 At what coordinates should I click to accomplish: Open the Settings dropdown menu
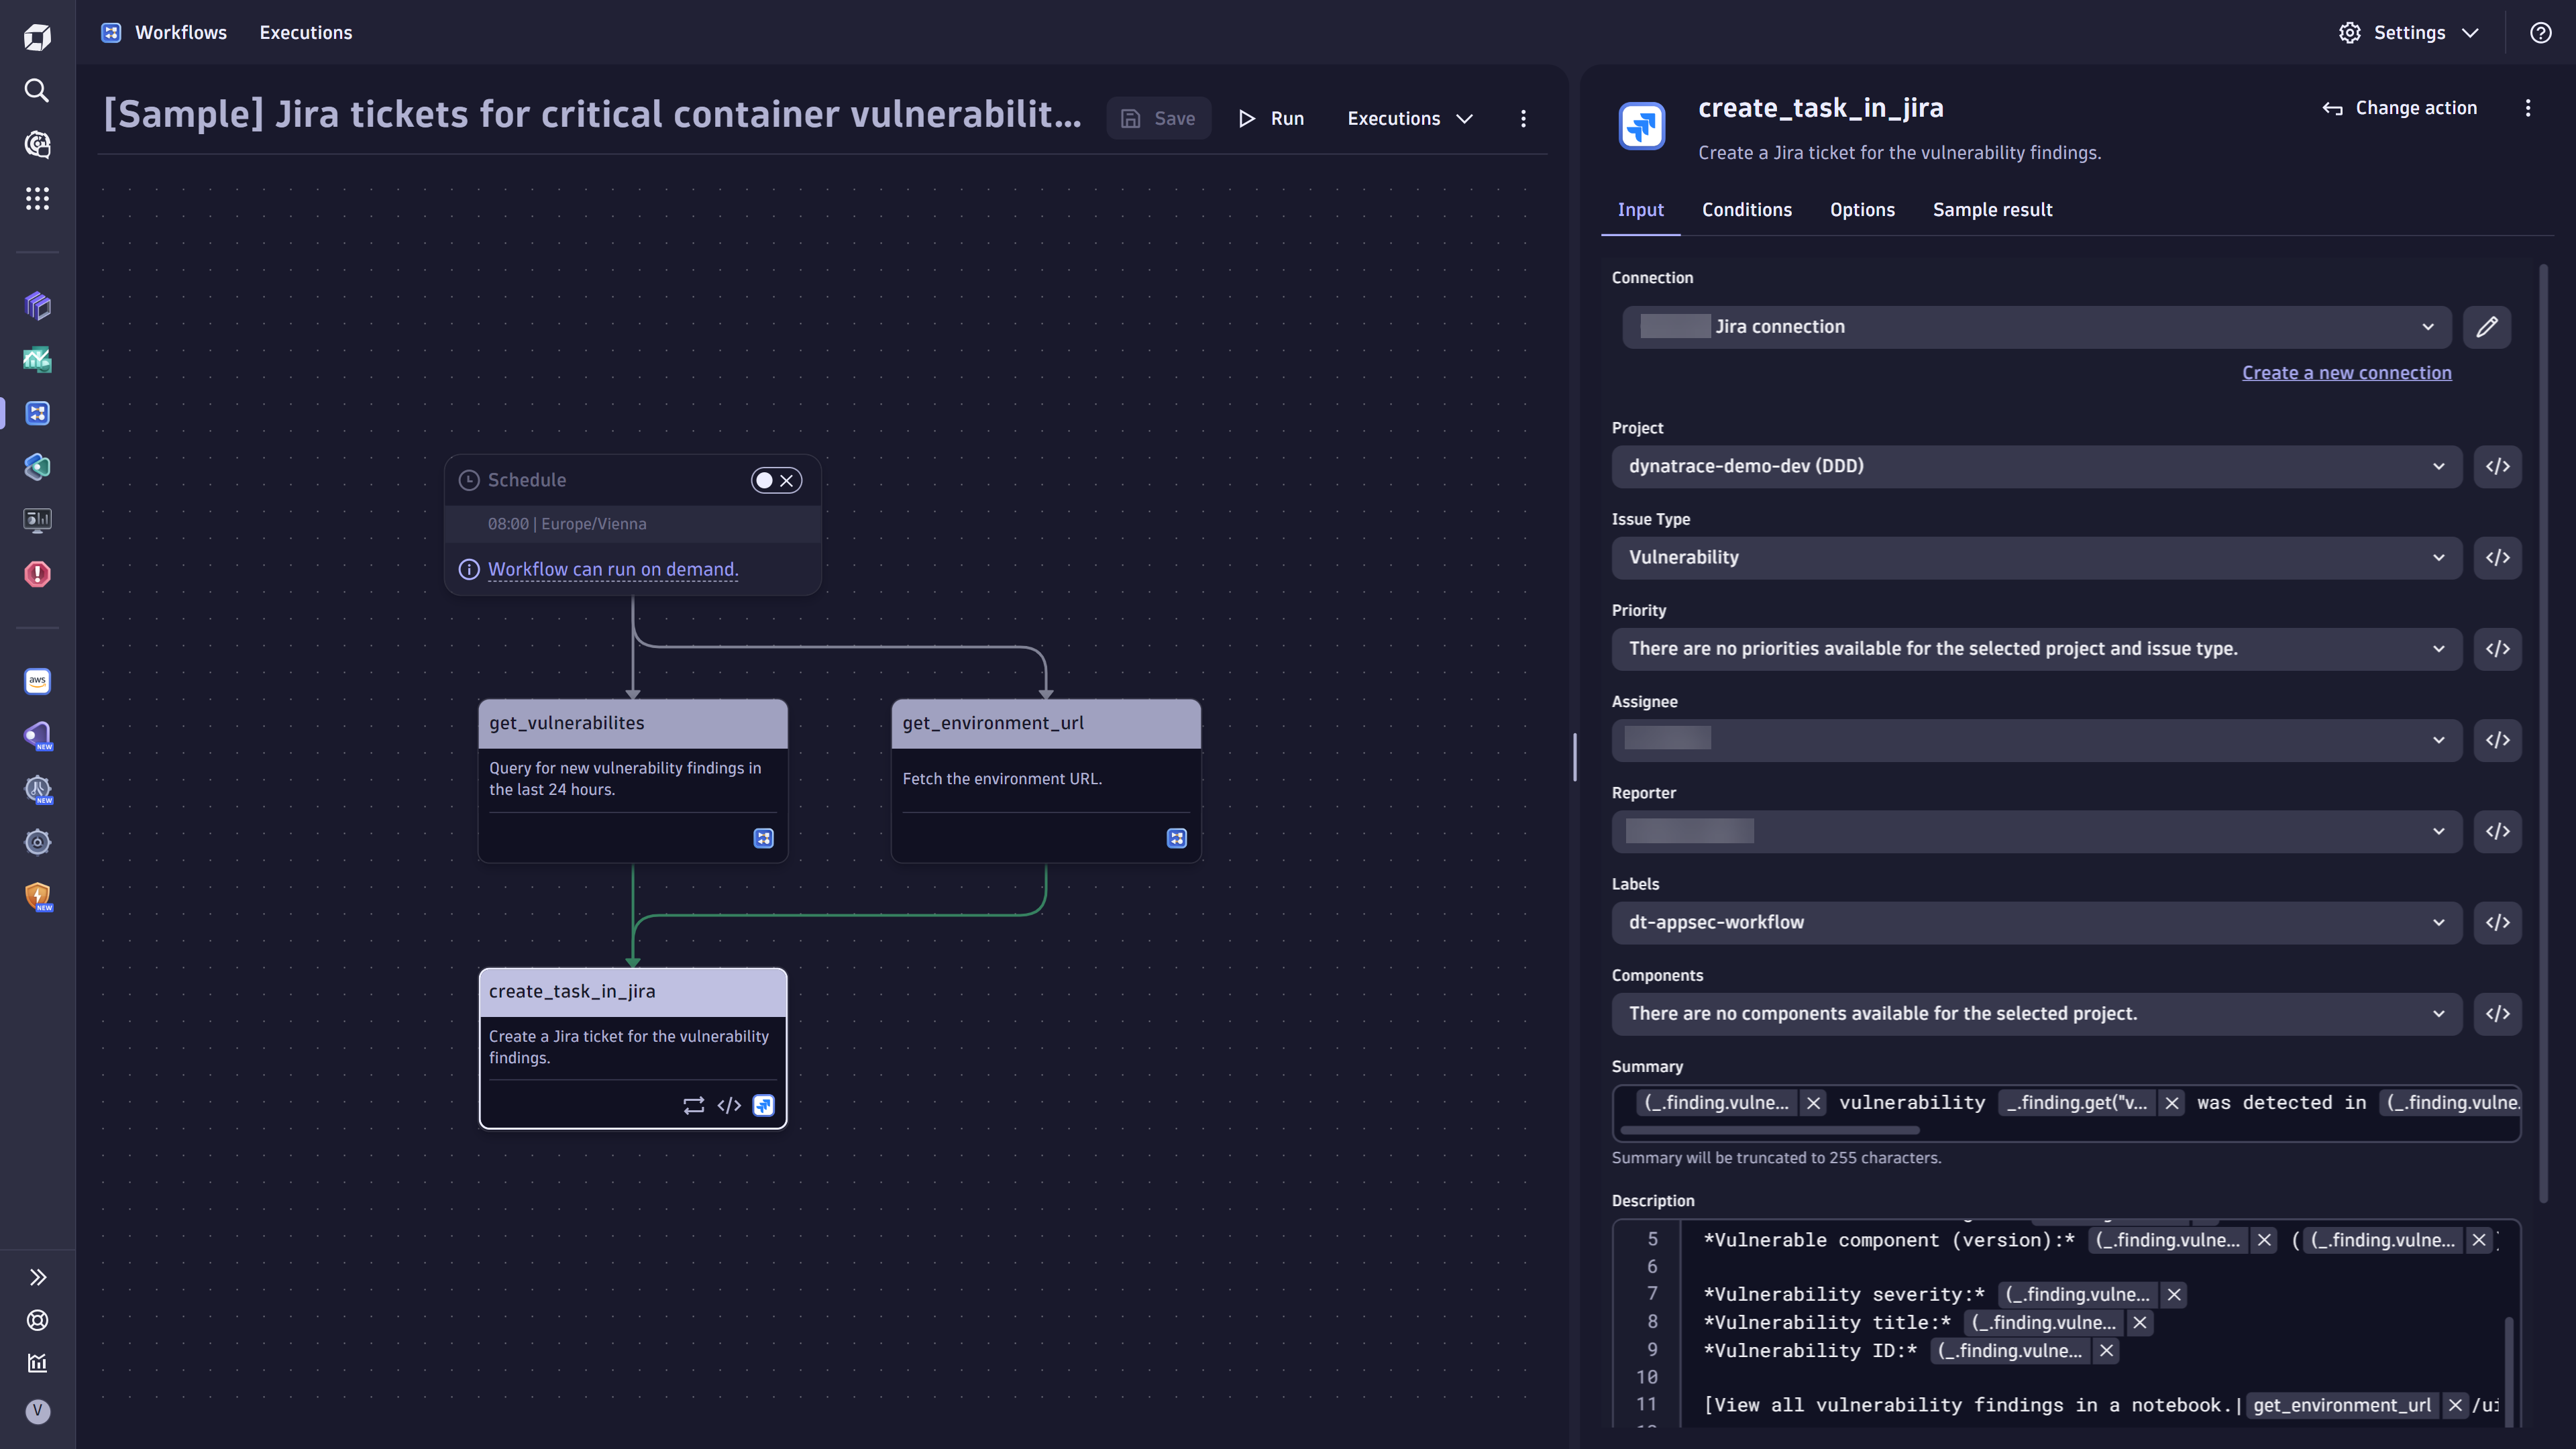pyautogui.click(x=2410, y=33)
